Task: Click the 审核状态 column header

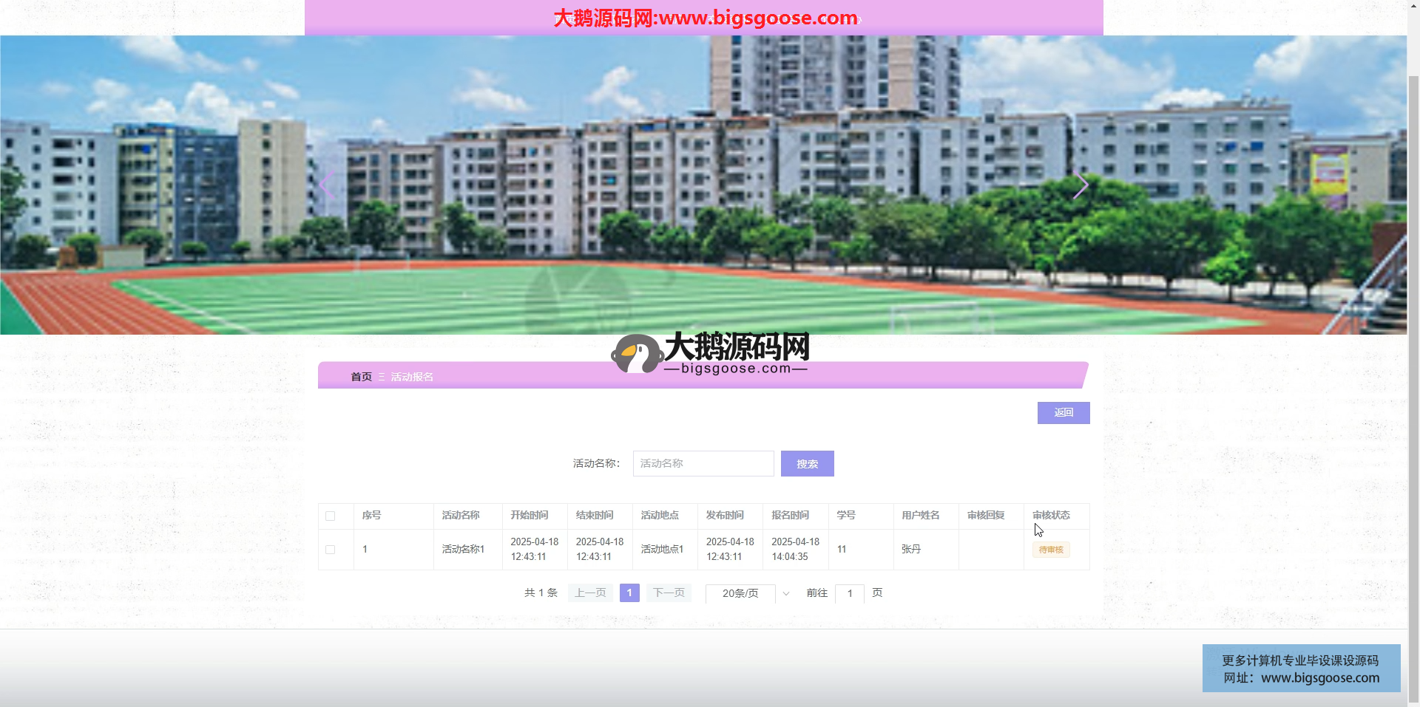Action: point(1051,516)
